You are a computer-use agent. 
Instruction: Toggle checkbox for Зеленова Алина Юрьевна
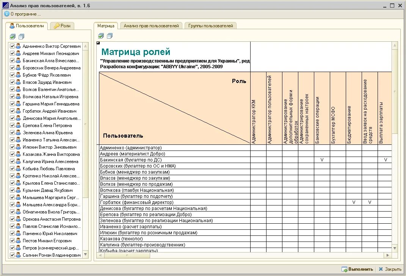[12, 133]
